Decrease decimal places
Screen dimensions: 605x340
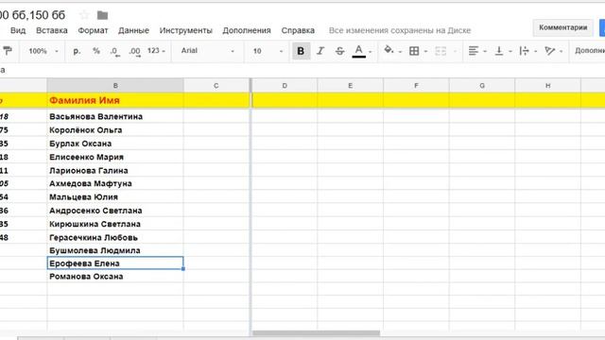click(x=114, y=51)
